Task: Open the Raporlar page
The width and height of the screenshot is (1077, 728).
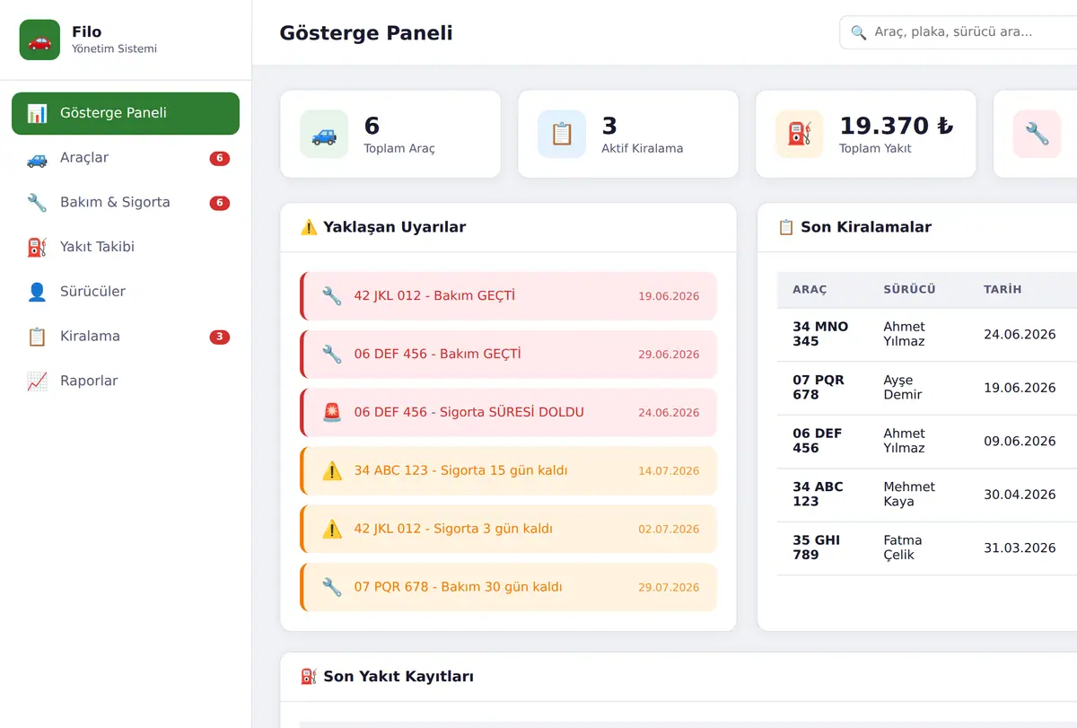Action: [126, 382]
